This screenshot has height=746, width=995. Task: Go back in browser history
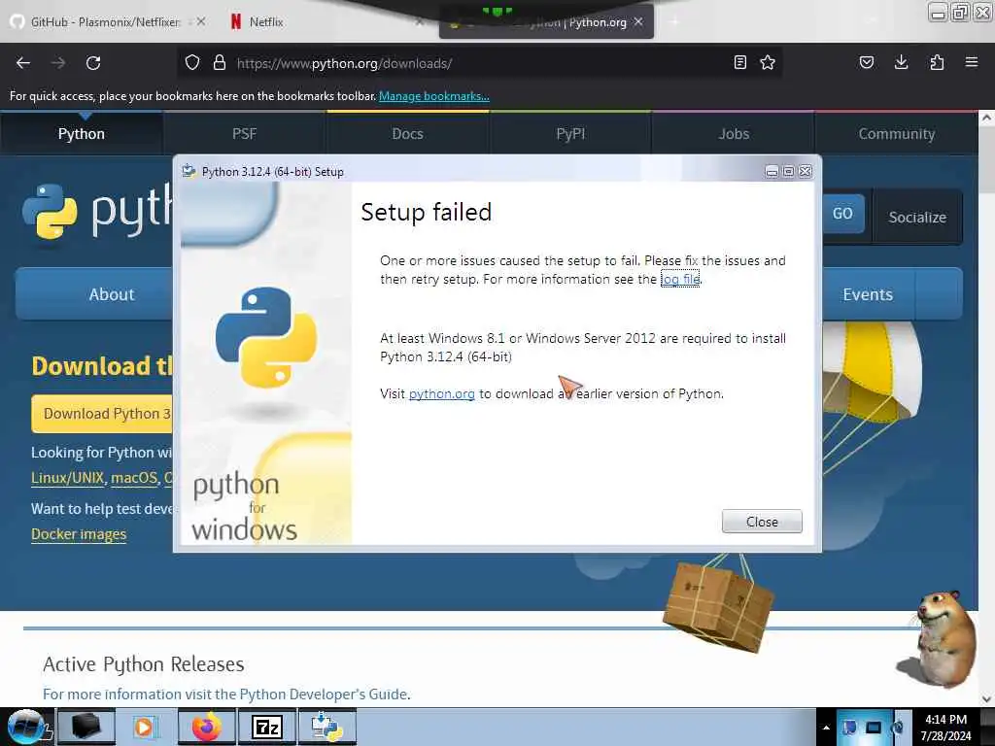23,63
